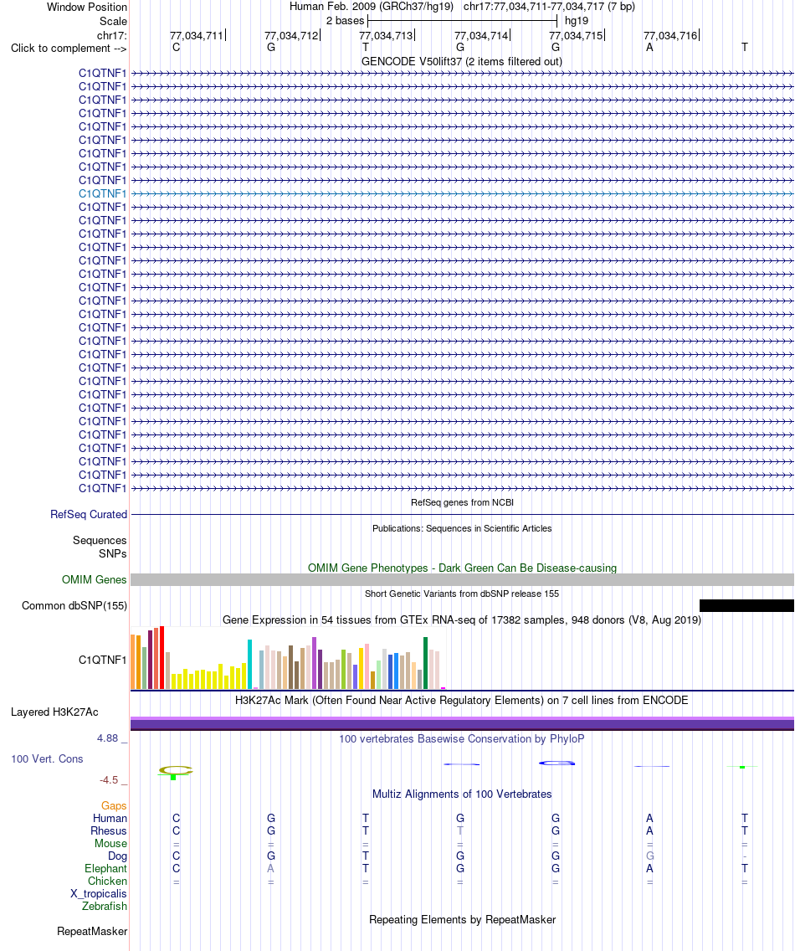Select the black dbSNP variant block
This screenshot has width=795, height=951.
tap(746, 605)
